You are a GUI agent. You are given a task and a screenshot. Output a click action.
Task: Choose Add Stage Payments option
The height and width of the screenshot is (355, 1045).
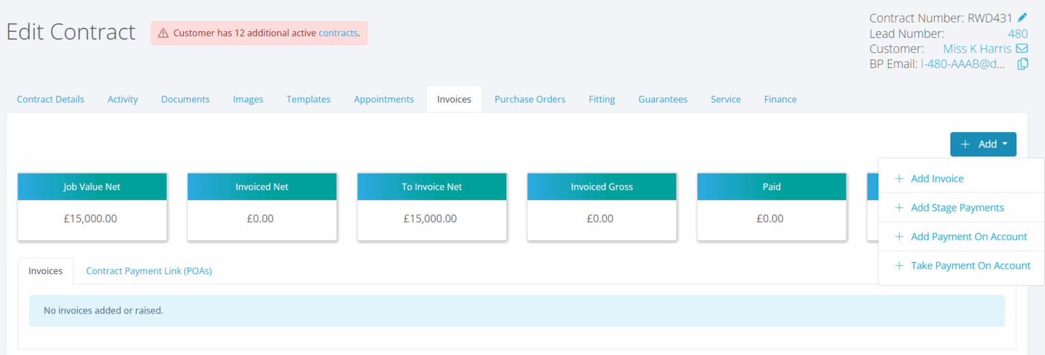[x=957, y=207]
